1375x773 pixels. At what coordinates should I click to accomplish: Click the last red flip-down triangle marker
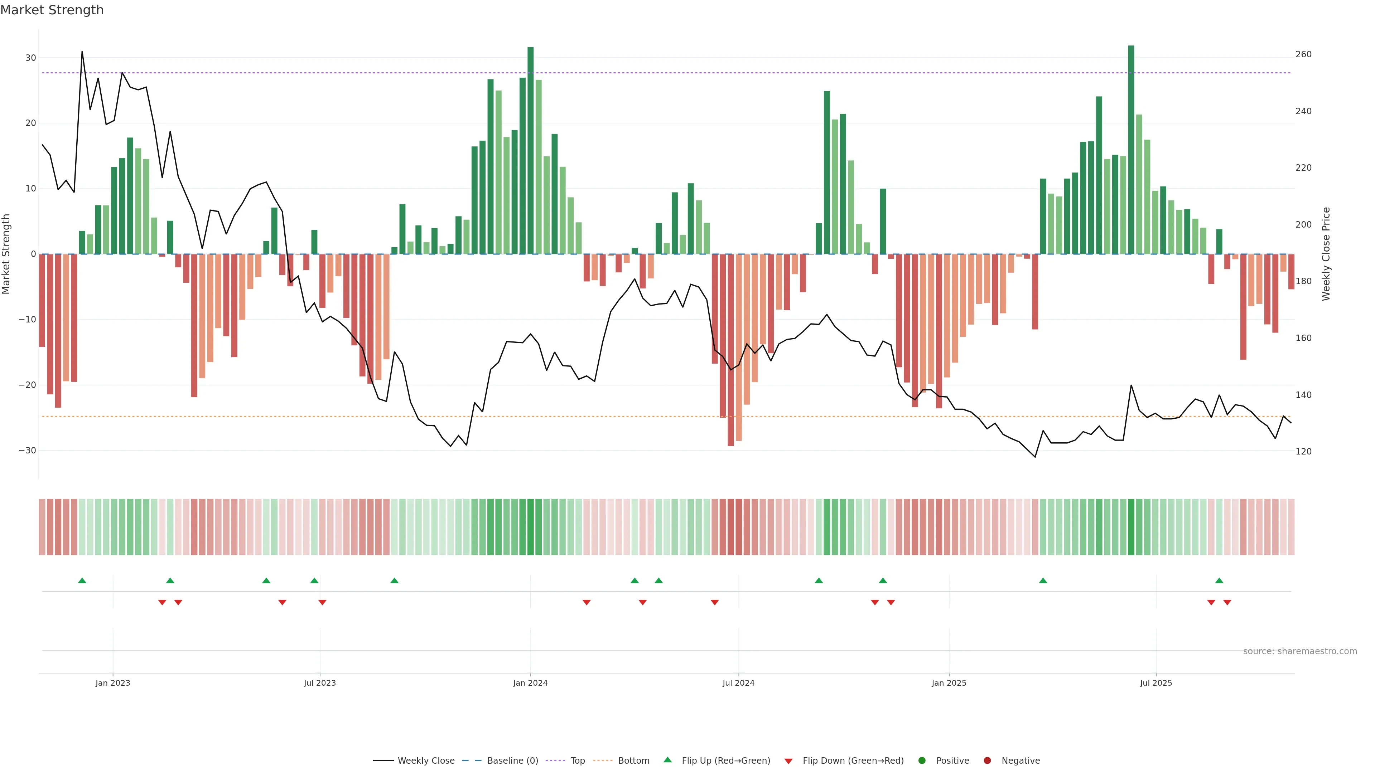pos(1227,602)
